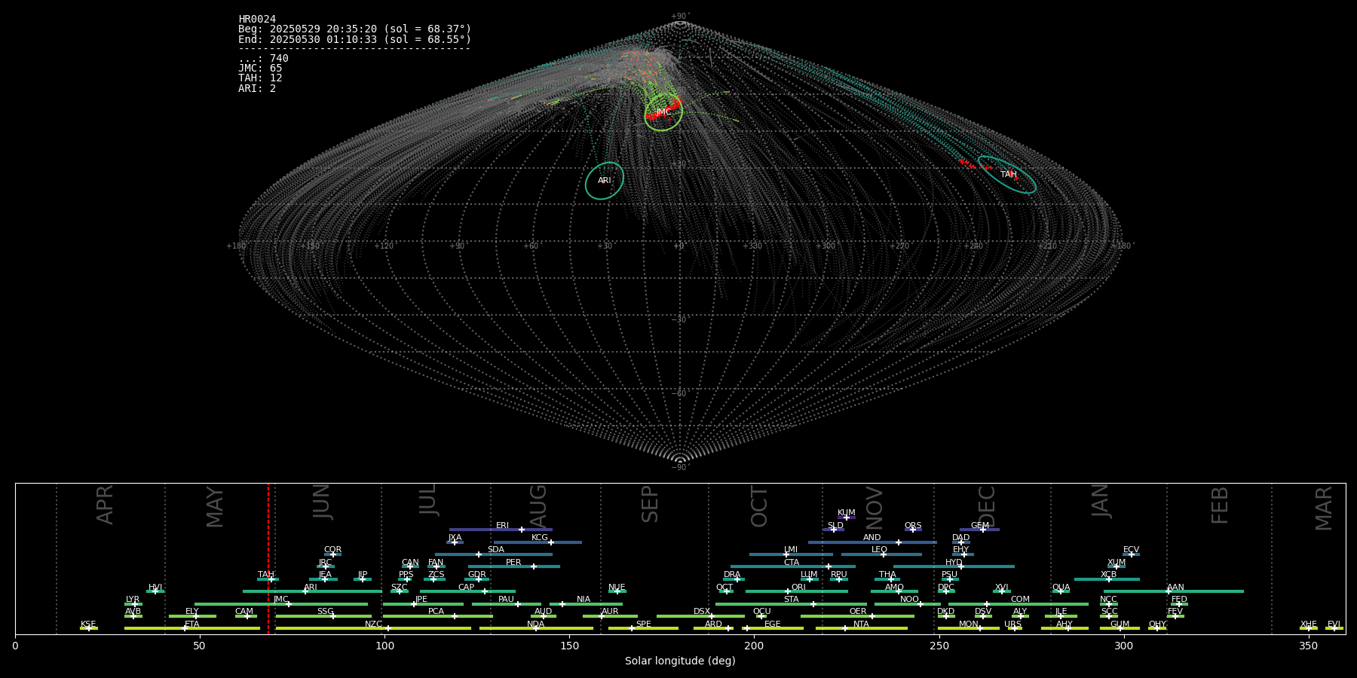Click the PER shower label in timeline
Viewport: 1357px width, 678px height.
click(x=513, y=563)
